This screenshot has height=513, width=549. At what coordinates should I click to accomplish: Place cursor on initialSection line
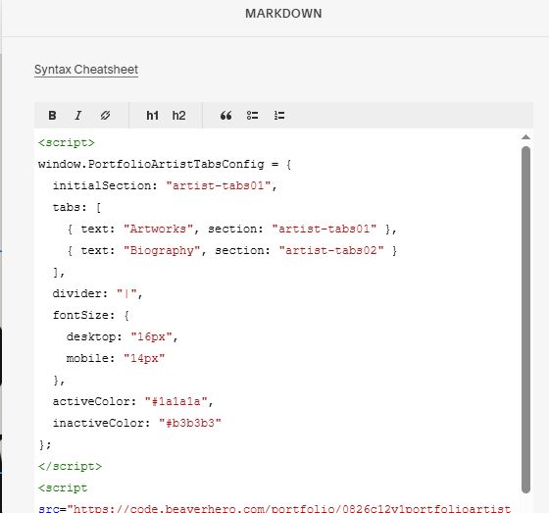165,185
